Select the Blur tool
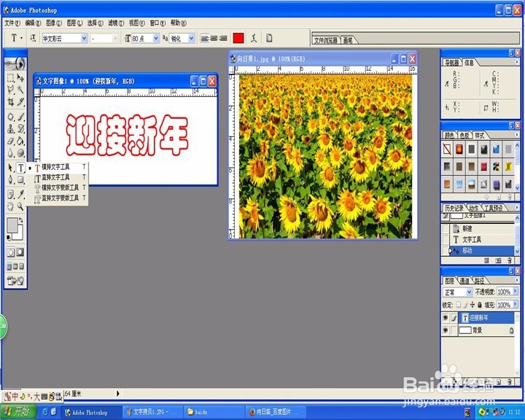The height and width of the screenshot is (420, 525). tap(11, 152)
